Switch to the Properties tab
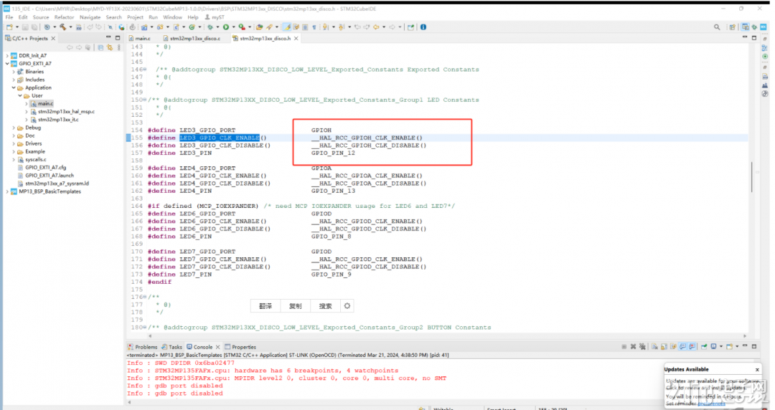775x410 pixels. 240,347
